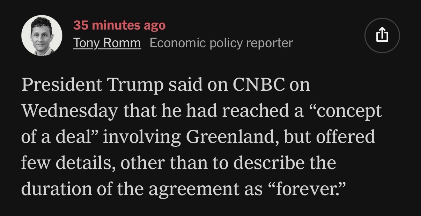Open the Tony Romm author link

coord(107,43)
